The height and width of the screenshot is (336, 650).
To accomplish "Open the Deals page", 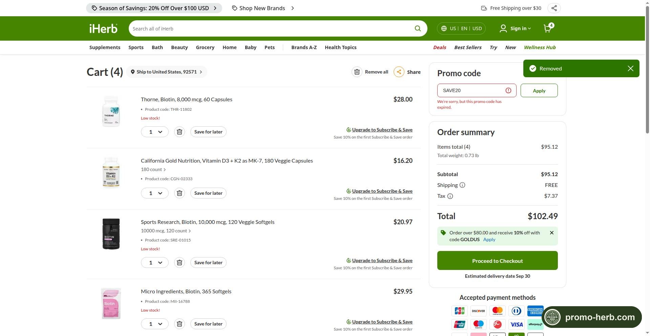I will 439,47.
